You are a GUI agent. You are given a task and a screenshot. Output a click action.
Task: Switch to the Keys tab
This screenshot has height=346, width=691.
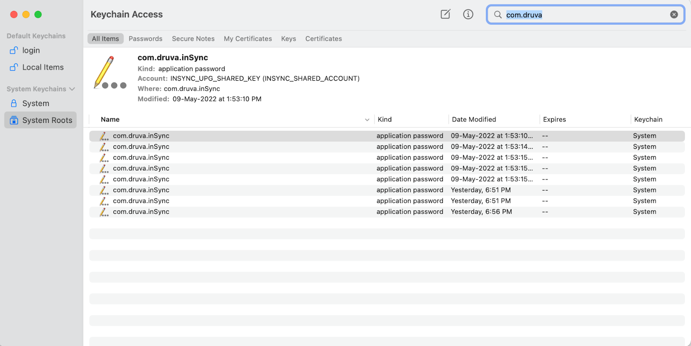coord(288,39)
